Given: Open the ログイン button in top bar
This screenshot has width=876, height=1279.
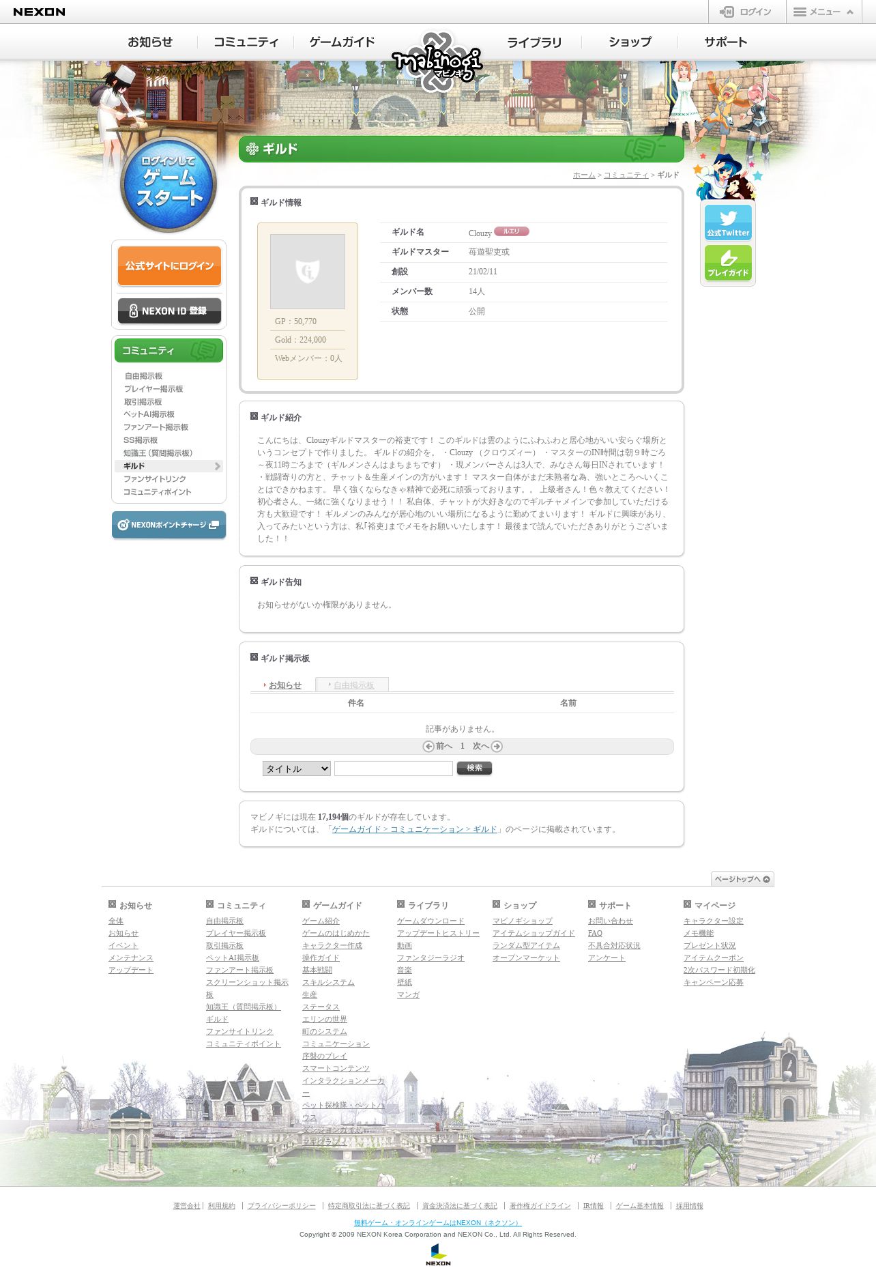Looking at the screenshot, I should (746, 12).
